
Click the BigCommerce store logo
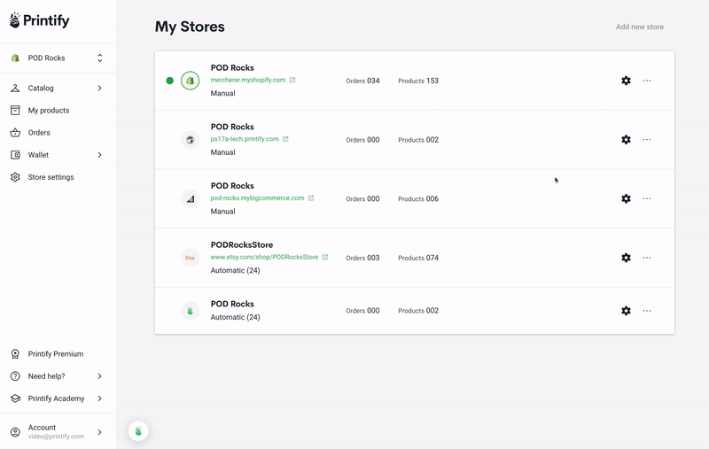pos(190,198)
